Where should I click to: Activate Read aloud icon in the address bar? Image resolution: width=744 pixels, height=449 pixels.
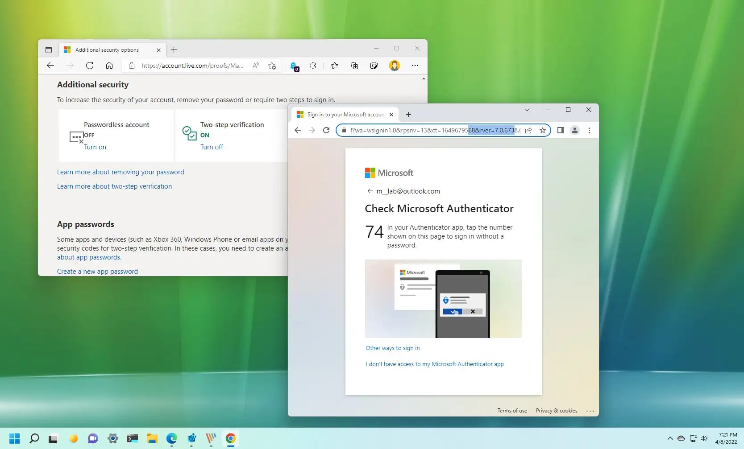tap(256, 66)
